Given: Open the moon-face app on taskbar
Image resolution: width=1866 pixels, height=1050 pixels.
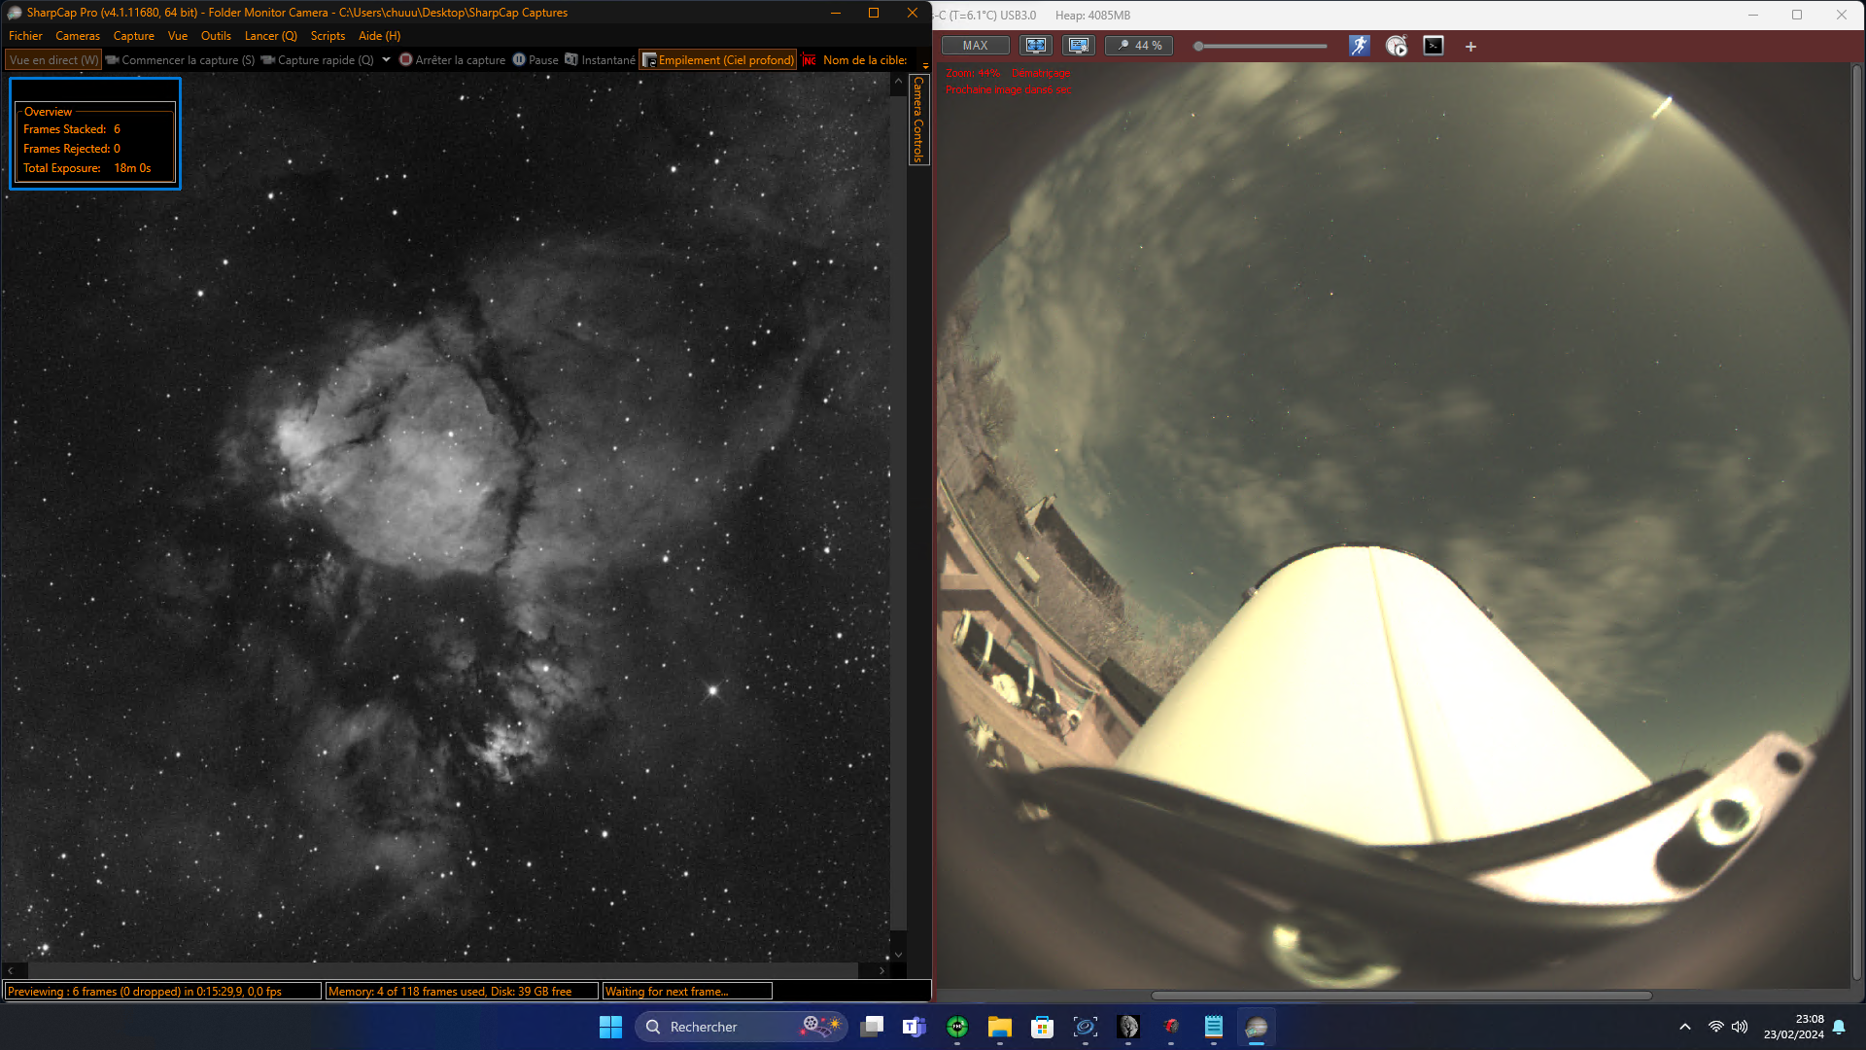Looking at the screenshot, I should (x=1128, y=1027).
